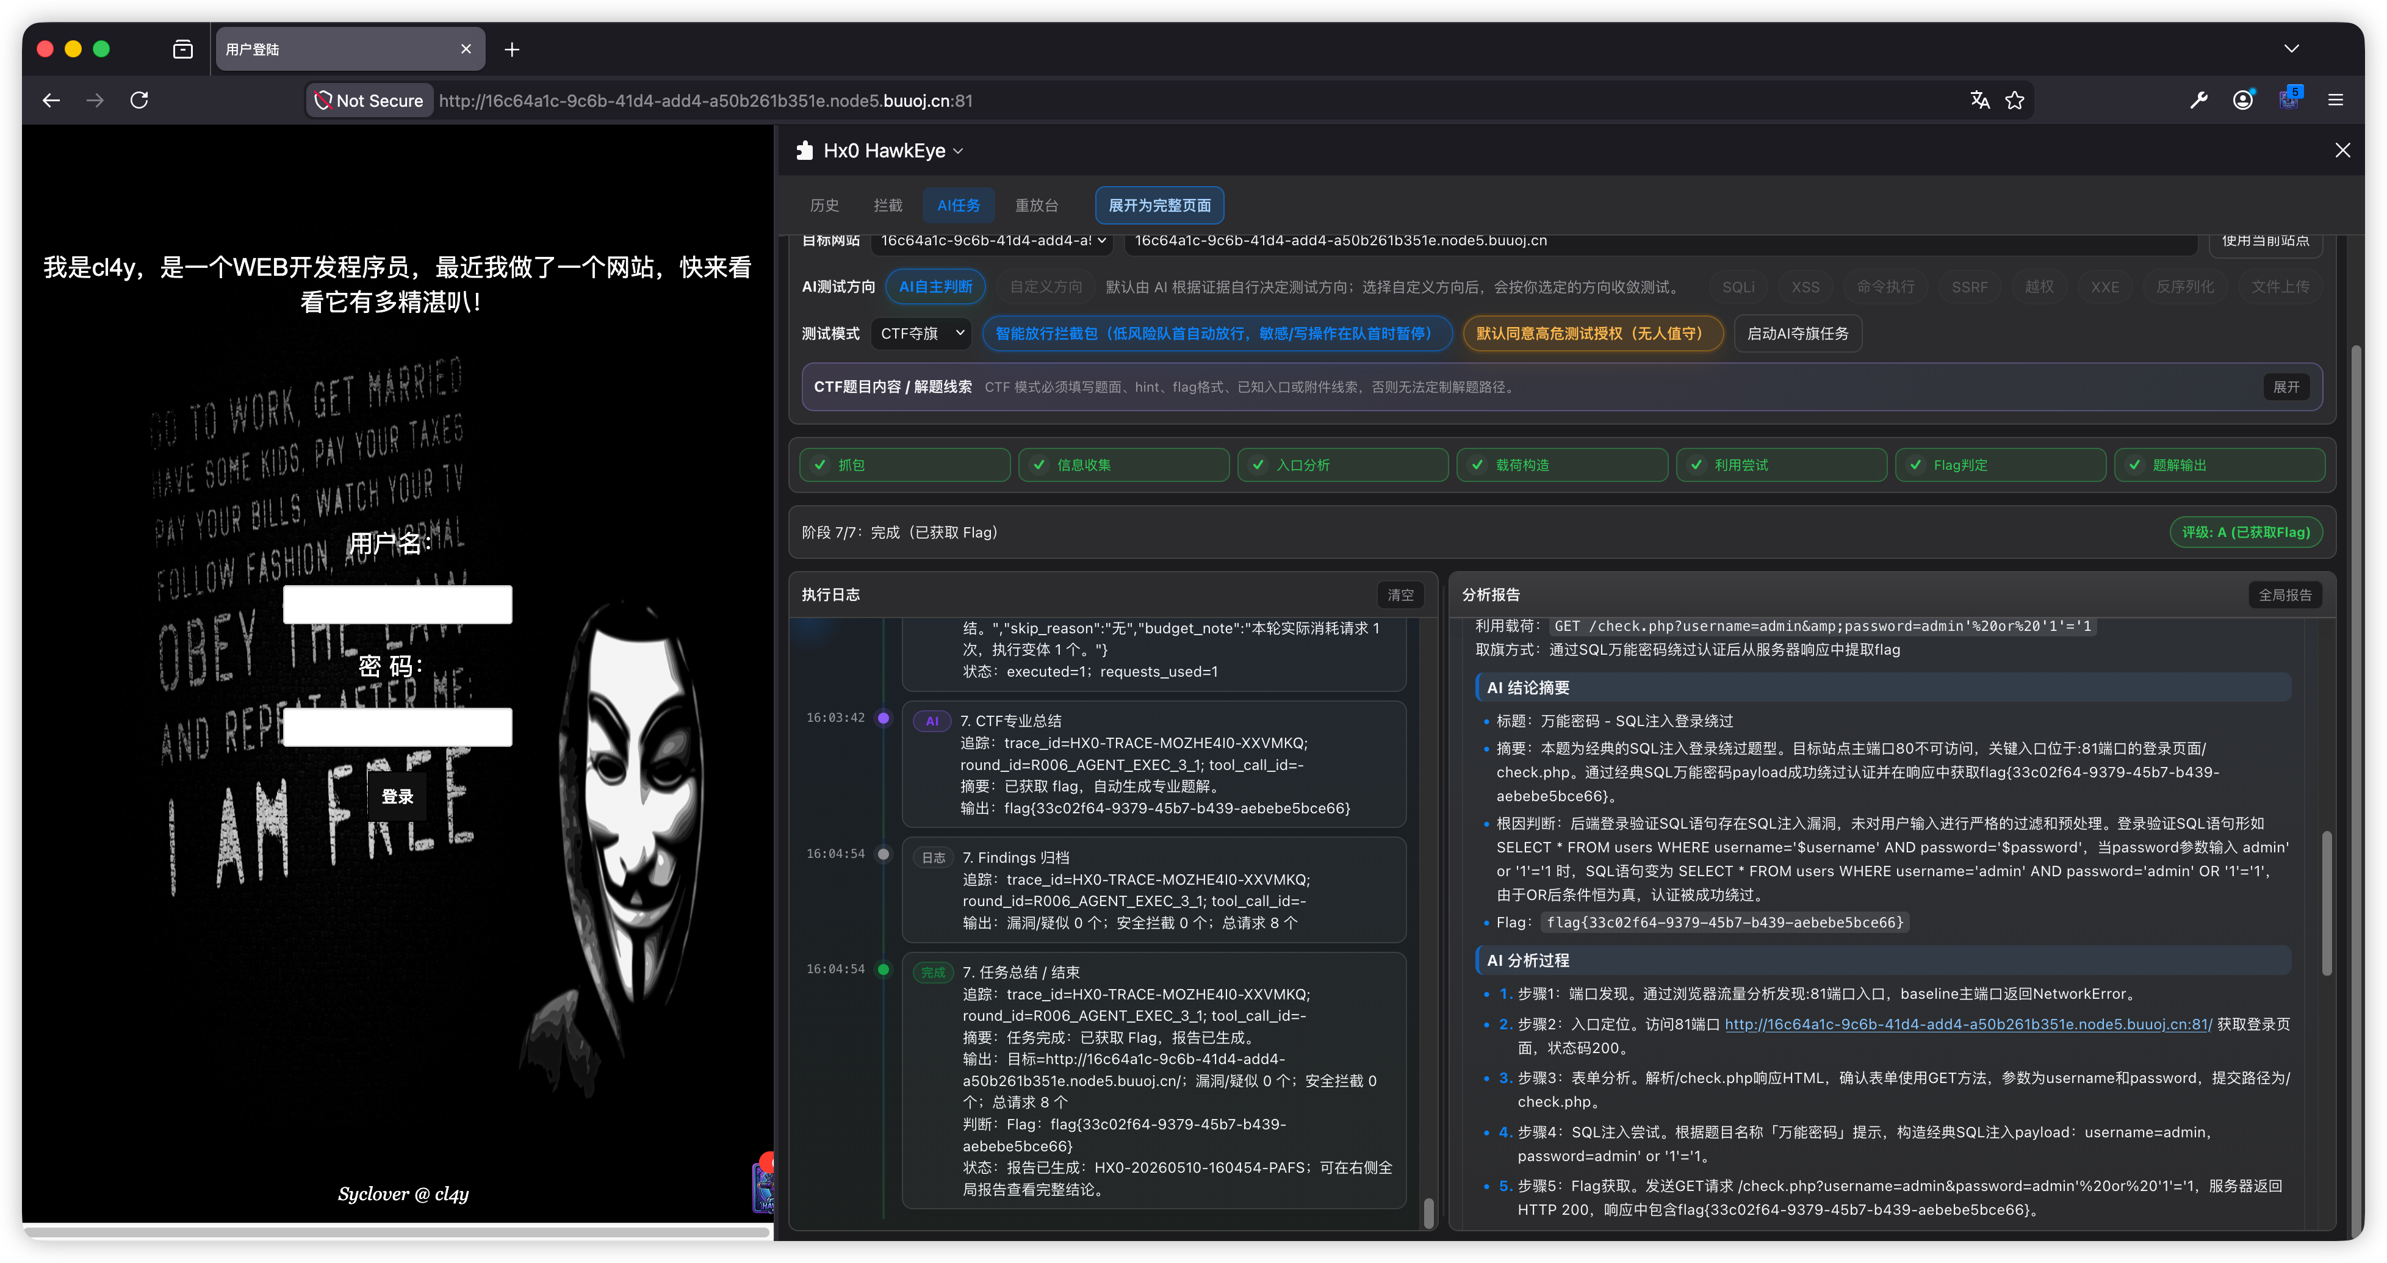Open the 测试模式 CTF夺旗 dropdown
This screenshot has height=1263, width=2387.
click(x=921, y=334)
